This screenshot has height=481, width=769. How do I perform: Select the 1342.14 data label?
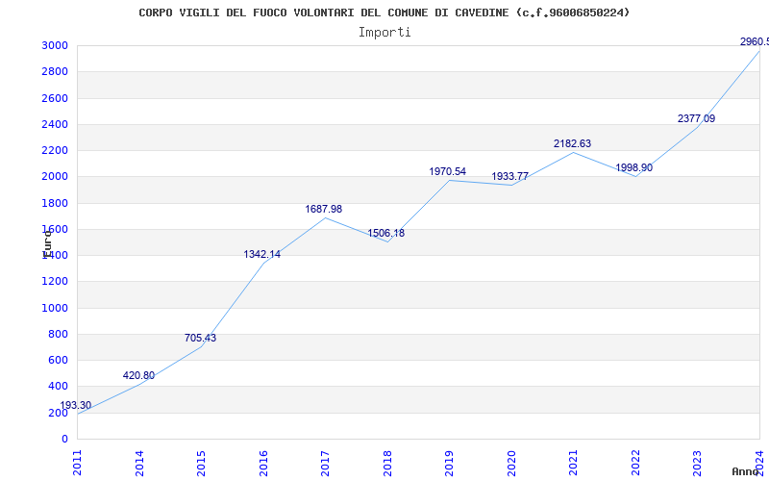261,254
